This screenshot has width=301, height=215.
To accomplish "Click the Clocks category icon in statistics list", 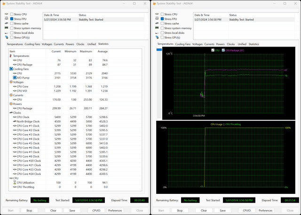I will point(11,112).
